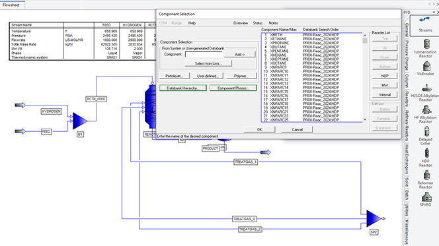Open the Petroleum components dialog button
The image size is (439, 246).
(174, 76)
